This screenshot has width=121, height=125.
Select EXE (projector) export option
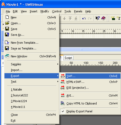tap(90, 88)
